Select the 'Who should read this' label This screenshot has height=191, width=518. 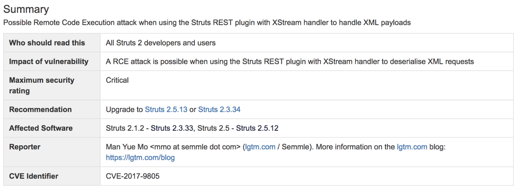pos(47,43)
